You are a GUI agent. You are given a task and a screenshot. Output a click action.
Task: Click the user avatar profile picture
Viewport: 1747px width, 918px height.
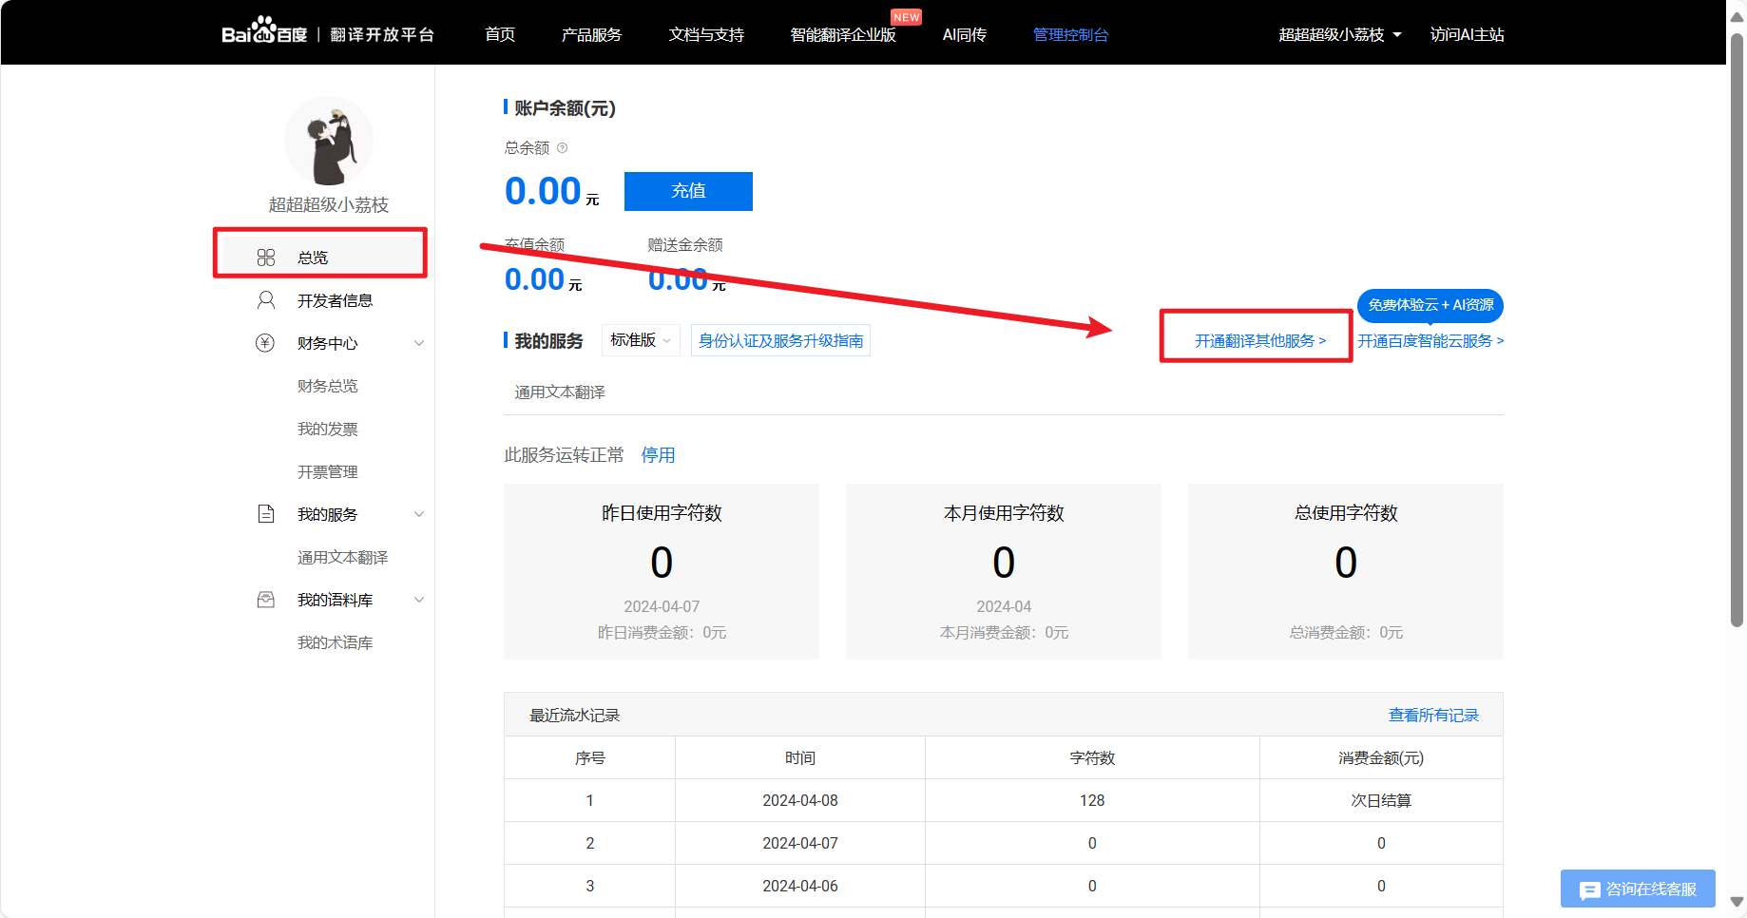(329, 142)
